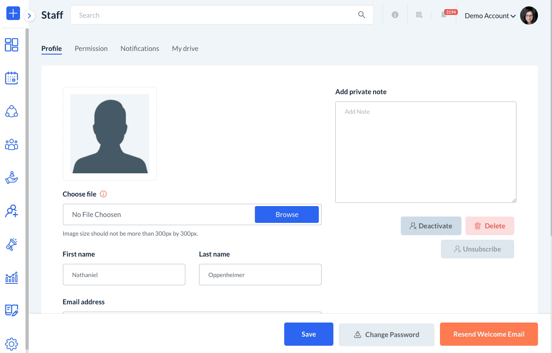Switch to the My drive tab
Screen dimensions: 552x353
(x=185, y=48)
